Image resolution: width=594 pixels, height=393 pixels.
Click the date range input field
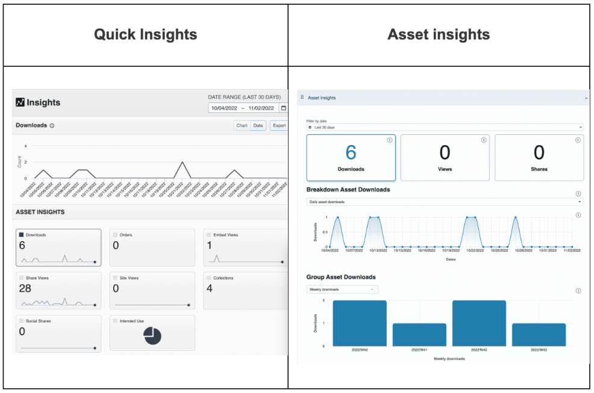pyautogui.click(x=244, y=108)
